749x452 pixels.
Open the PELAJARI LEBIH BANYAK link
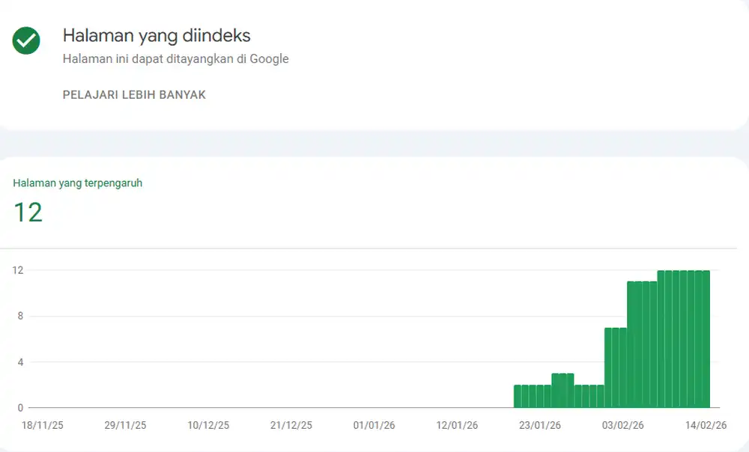(x=134, y=94)
